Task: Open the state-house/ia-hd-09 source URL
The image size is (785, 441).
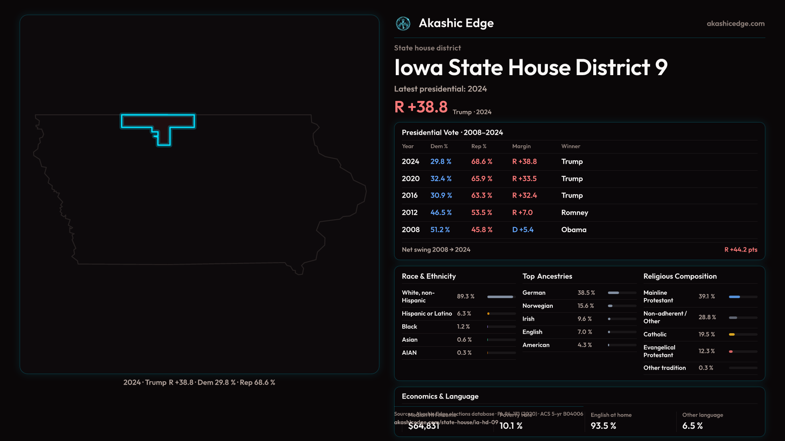Action: [x=446, y=422]
